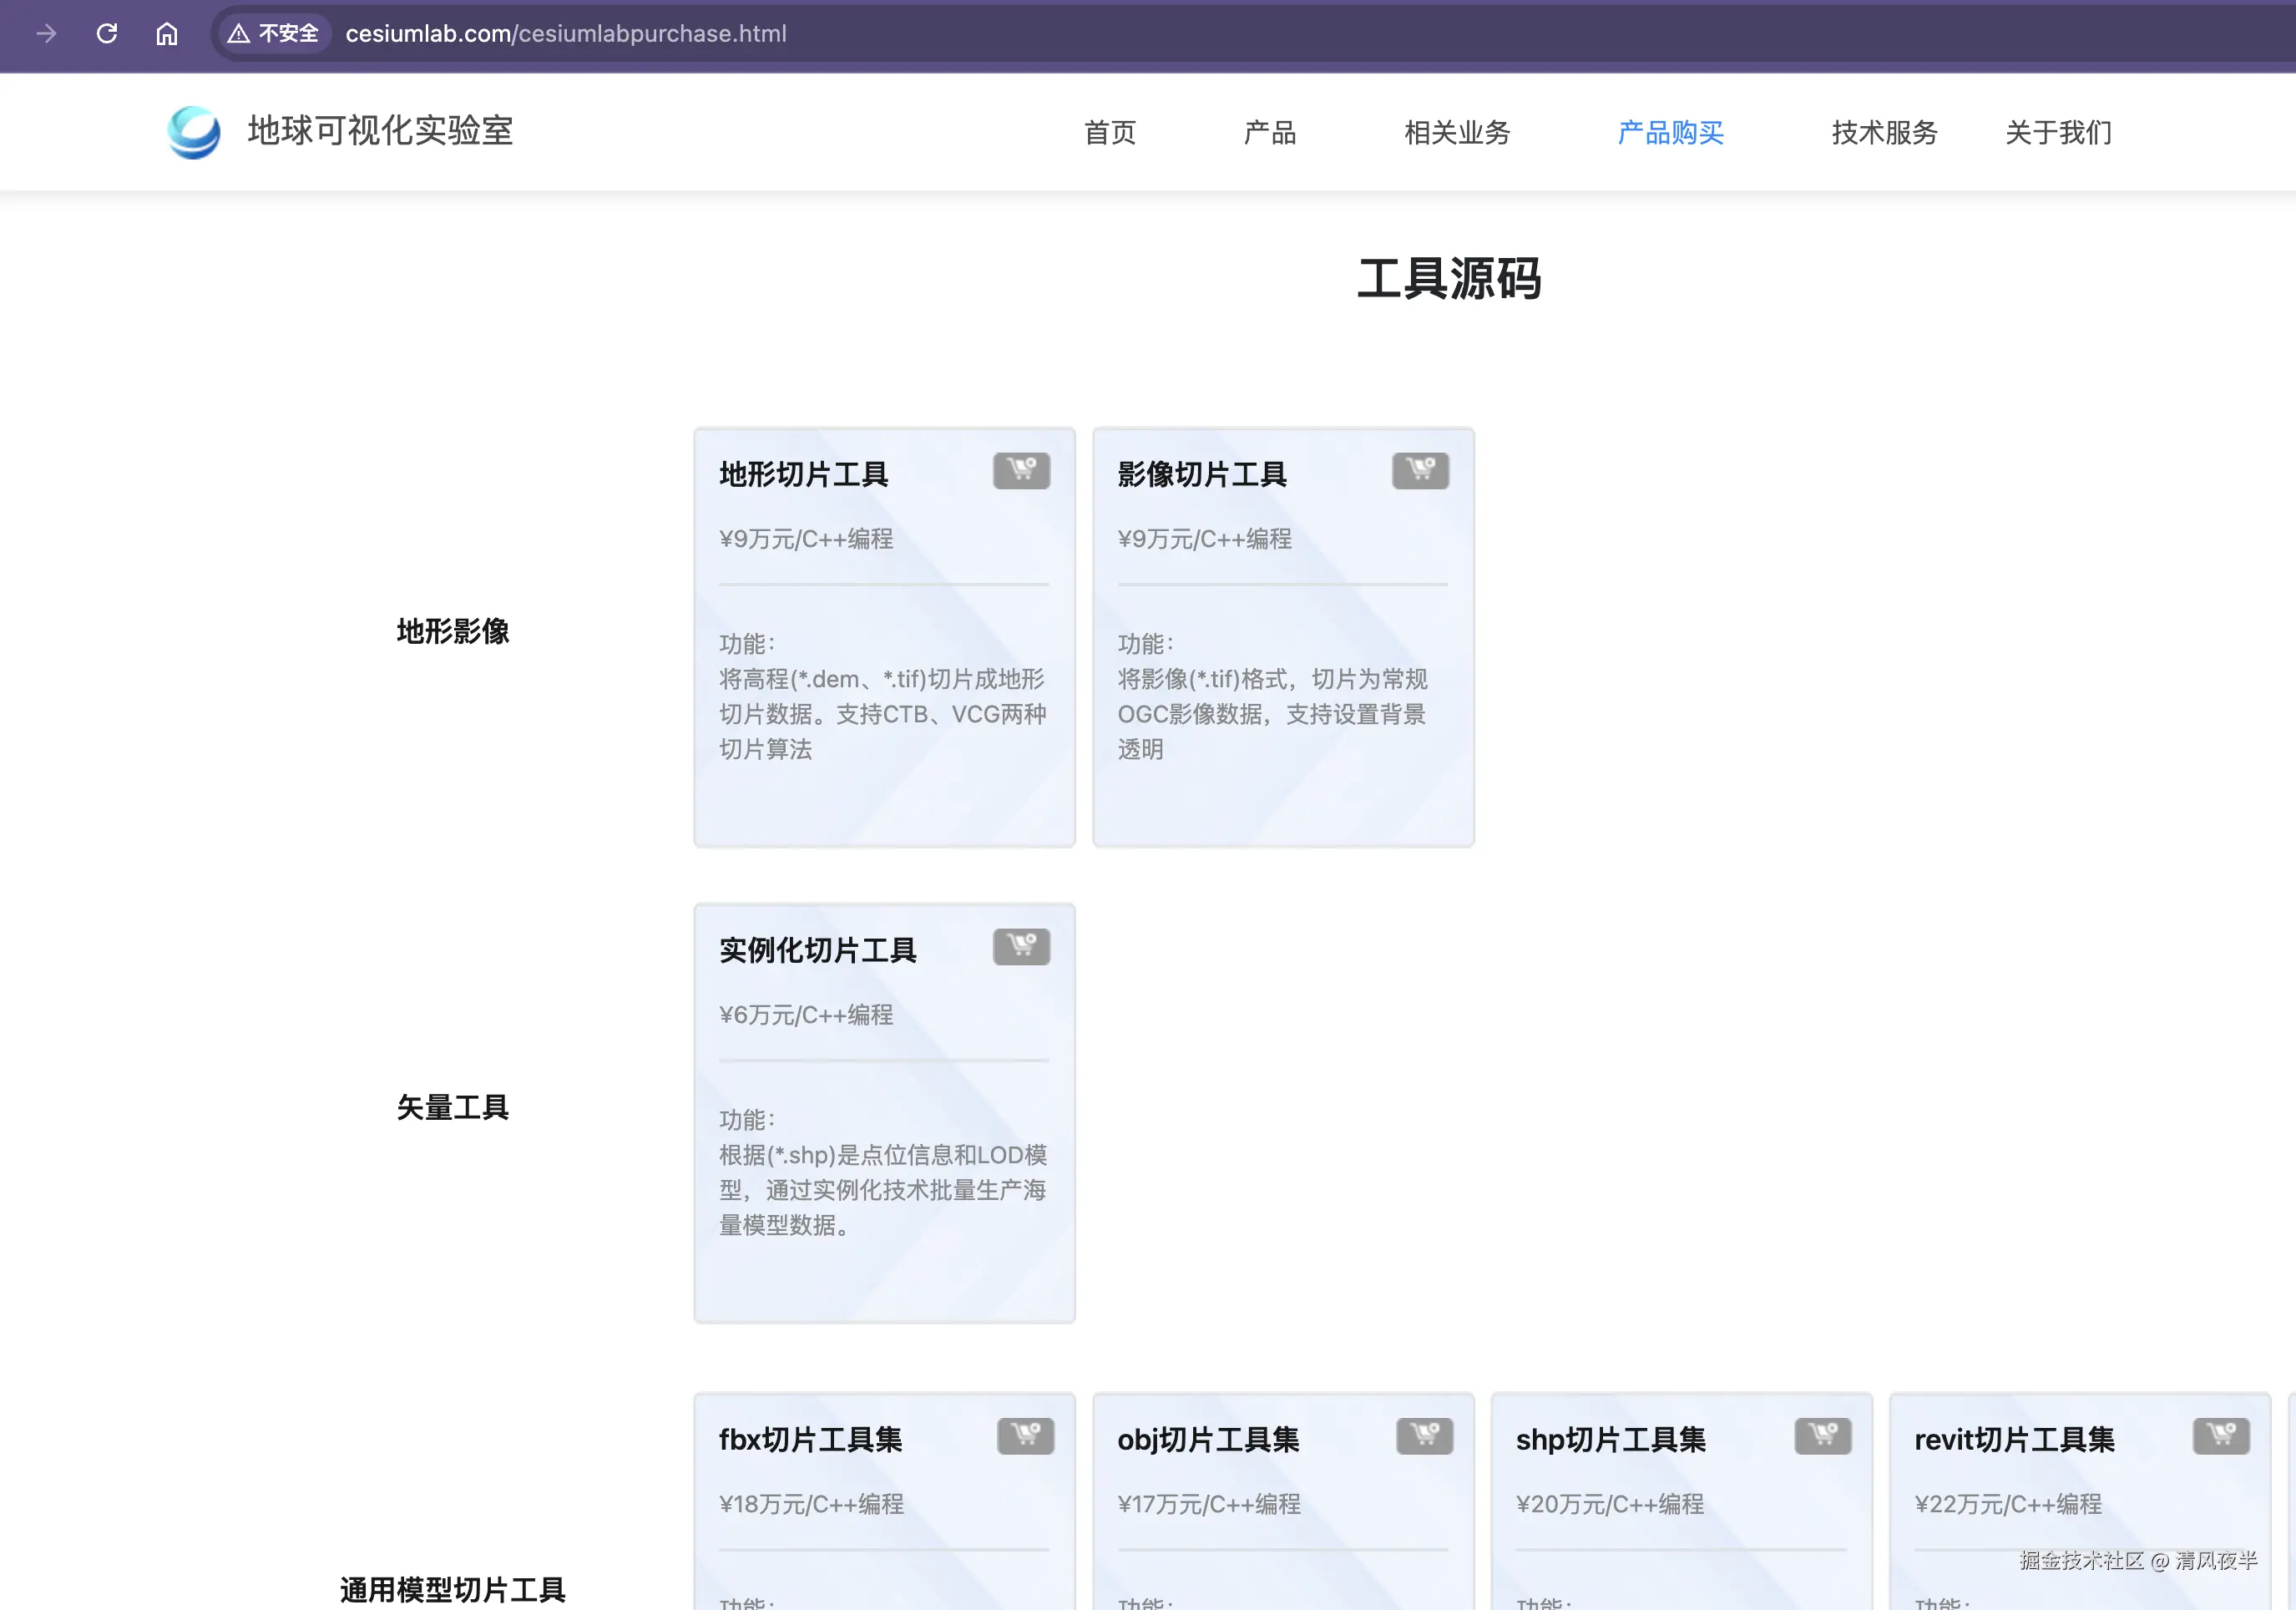Open 技术服务 from the navigation bar

pos(1884,132)
